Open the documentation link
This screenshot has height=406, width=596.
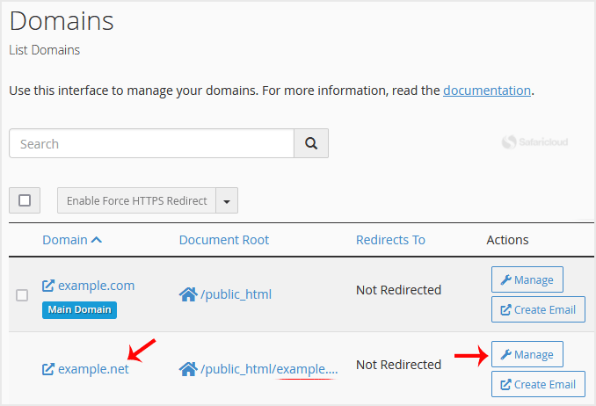point(486,90)
